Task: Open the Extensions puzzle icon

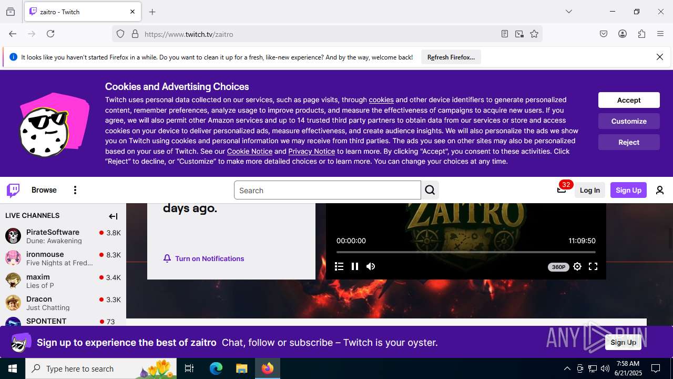Action: click(641, 34)
